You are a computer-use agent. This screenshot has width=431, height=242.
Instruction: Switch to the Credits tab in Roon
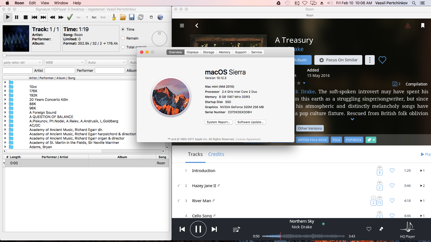[216, 154]
